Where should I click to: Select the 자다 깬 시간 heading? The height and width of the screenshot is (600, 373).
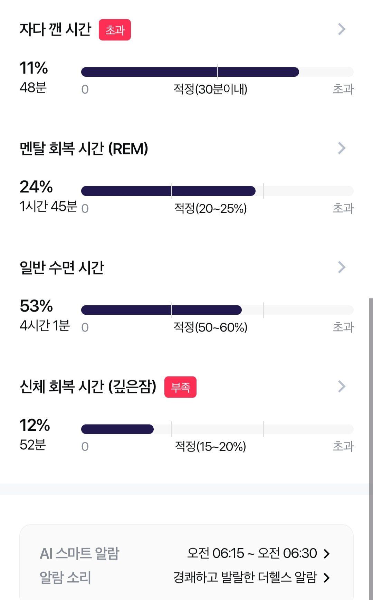[55, 29]
